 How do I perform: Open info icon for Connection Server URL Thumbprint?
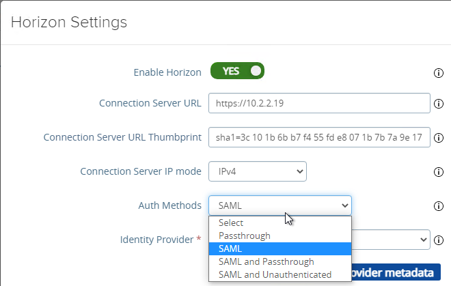pyautogui.click(x=438, y=138)
